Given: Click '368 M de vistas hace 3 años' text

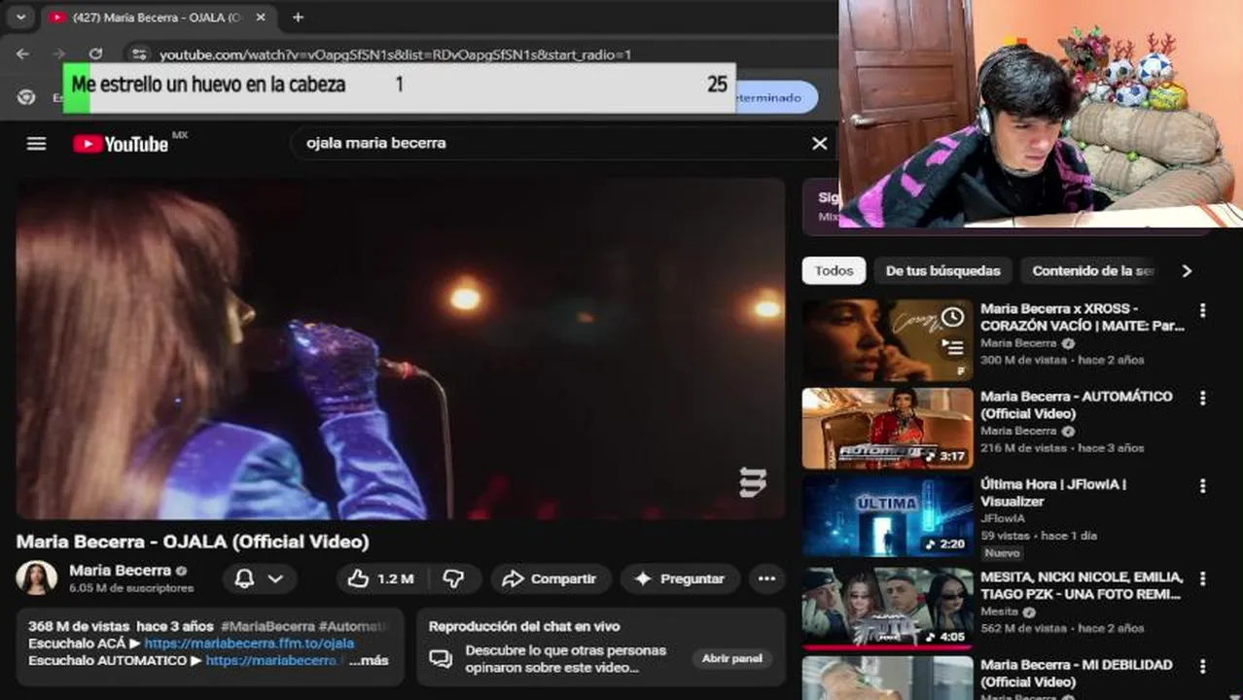Looking at the screenshot, I should point(121,626).
